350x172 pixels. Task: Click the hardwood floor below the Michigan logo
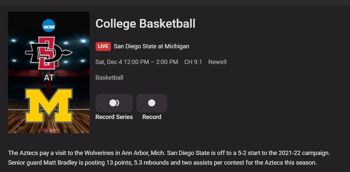[x=49, y=128]
